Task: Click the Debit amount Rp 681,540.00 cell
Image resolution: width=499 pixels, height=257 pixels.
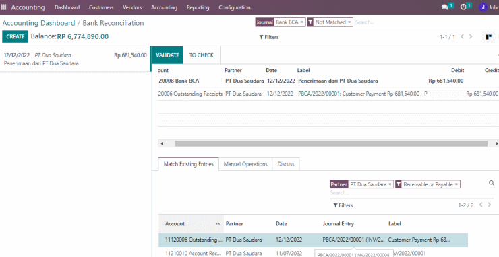Action: pos(446,81)
